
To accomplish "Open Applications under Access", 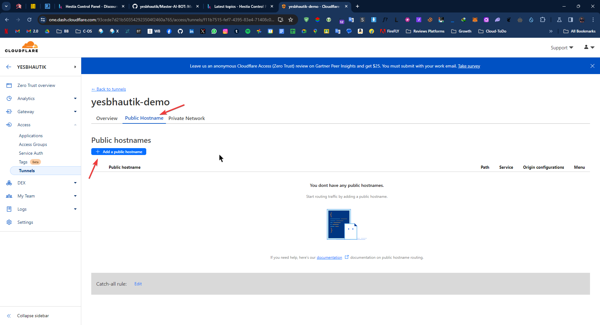I will pyautogui.click(x=31, y=136).
